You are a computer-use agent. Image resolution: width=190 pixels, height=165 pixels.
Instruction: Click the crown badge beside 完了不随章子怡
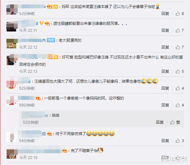(65, 151)
